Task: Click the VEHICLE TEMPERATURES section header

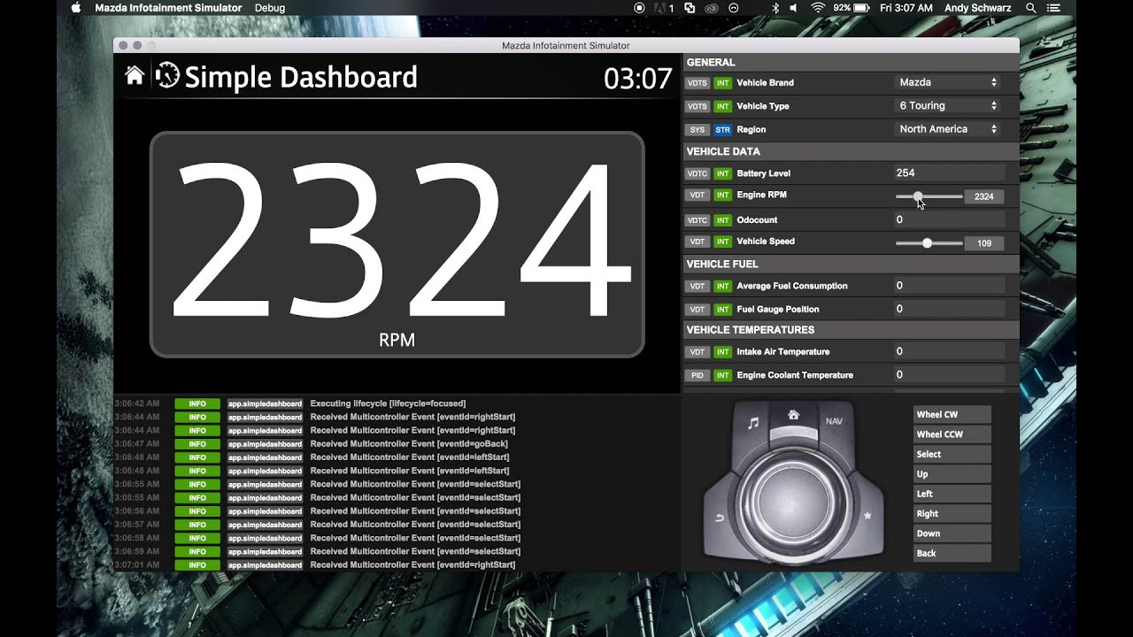Action: [x=852, y=330]
